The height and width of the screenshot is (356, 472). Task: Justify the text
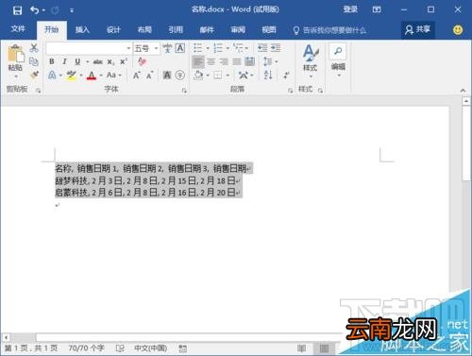pos(237,61)
